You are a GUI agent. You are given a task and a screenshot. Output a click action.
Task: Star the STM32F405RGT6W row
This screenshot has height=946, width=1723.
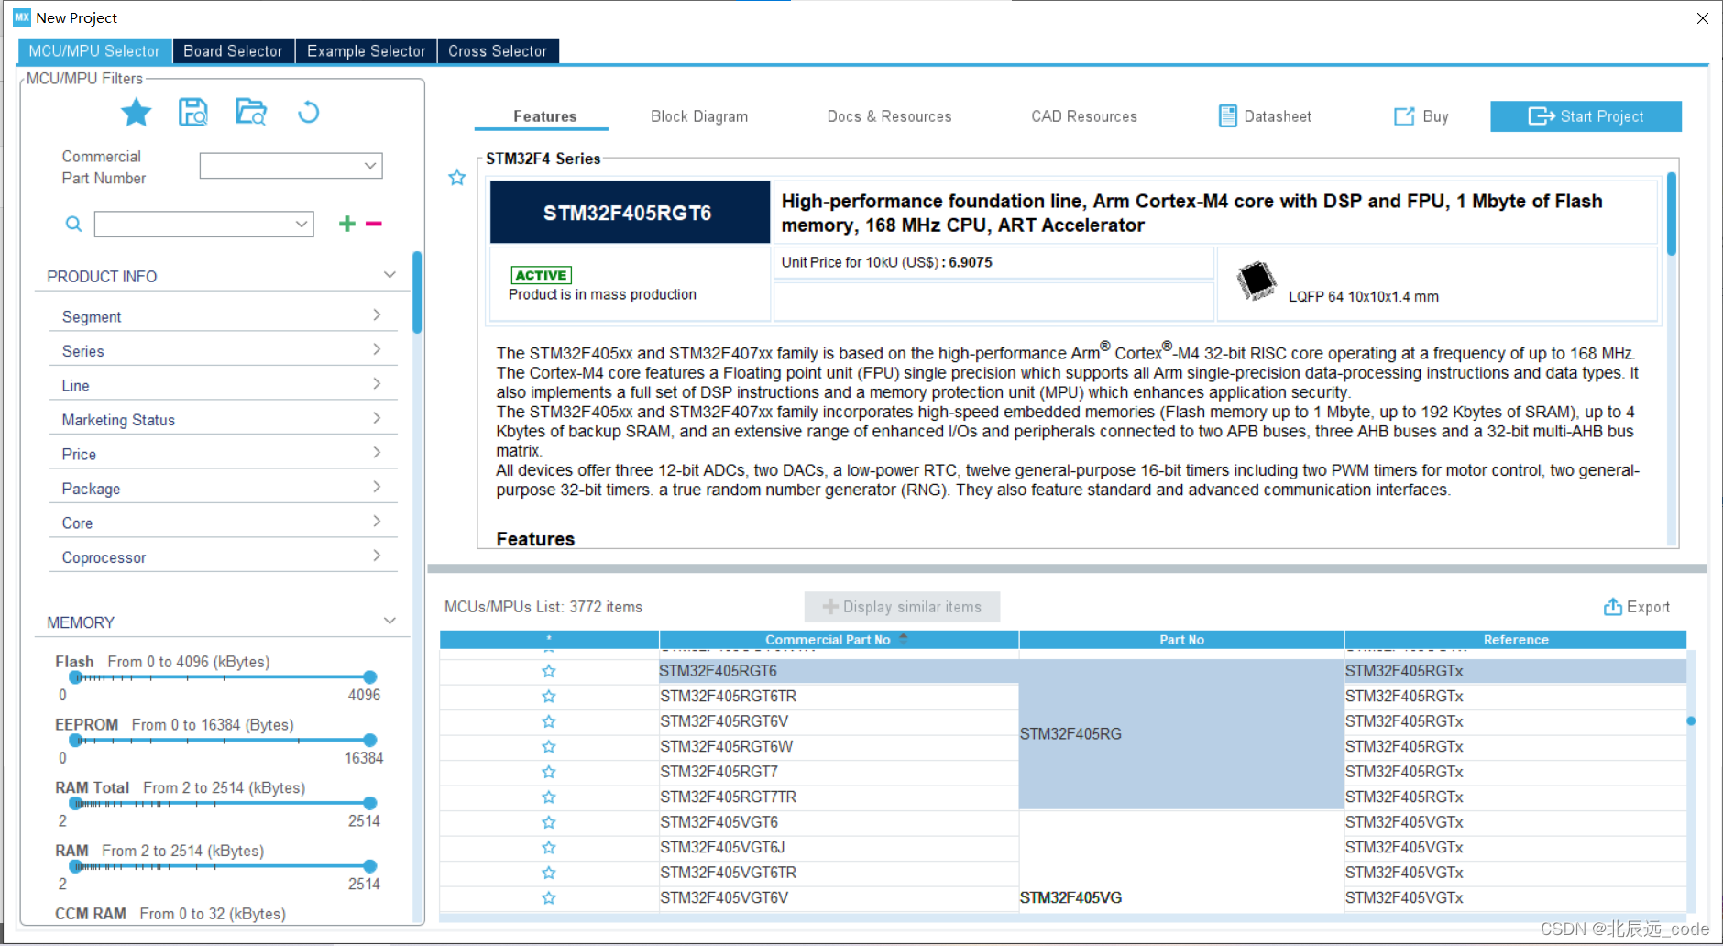tap(548, 747)
